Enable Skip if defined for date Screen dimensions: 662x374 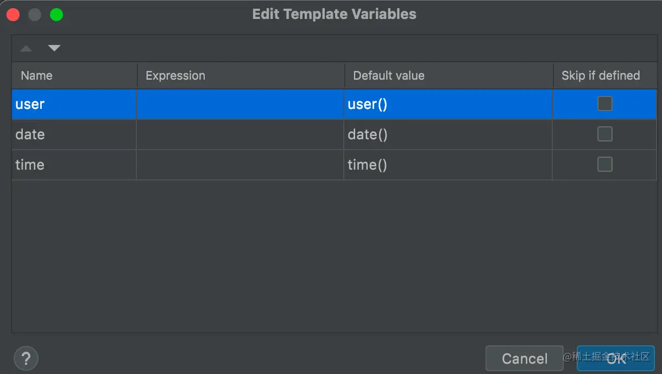tap(604, 134)
